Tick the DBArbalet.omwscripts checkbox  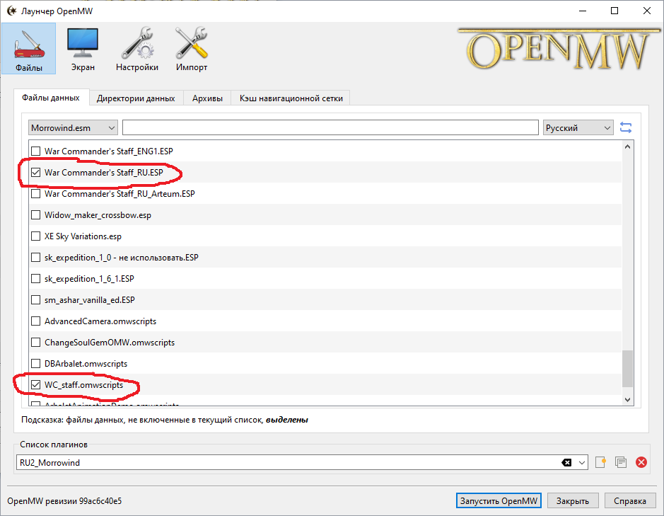tap(36, 363)
